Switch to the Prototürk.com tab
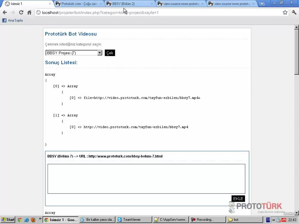Screen dimensions: 299x224 click(x=79, y=4)
